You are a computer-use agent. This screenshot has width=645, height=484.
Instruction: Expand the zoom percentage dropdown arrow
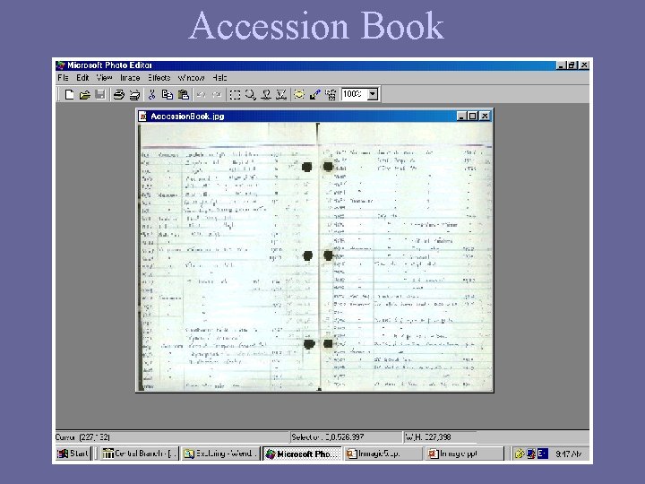pyautogui.click(x=373, y=94)
